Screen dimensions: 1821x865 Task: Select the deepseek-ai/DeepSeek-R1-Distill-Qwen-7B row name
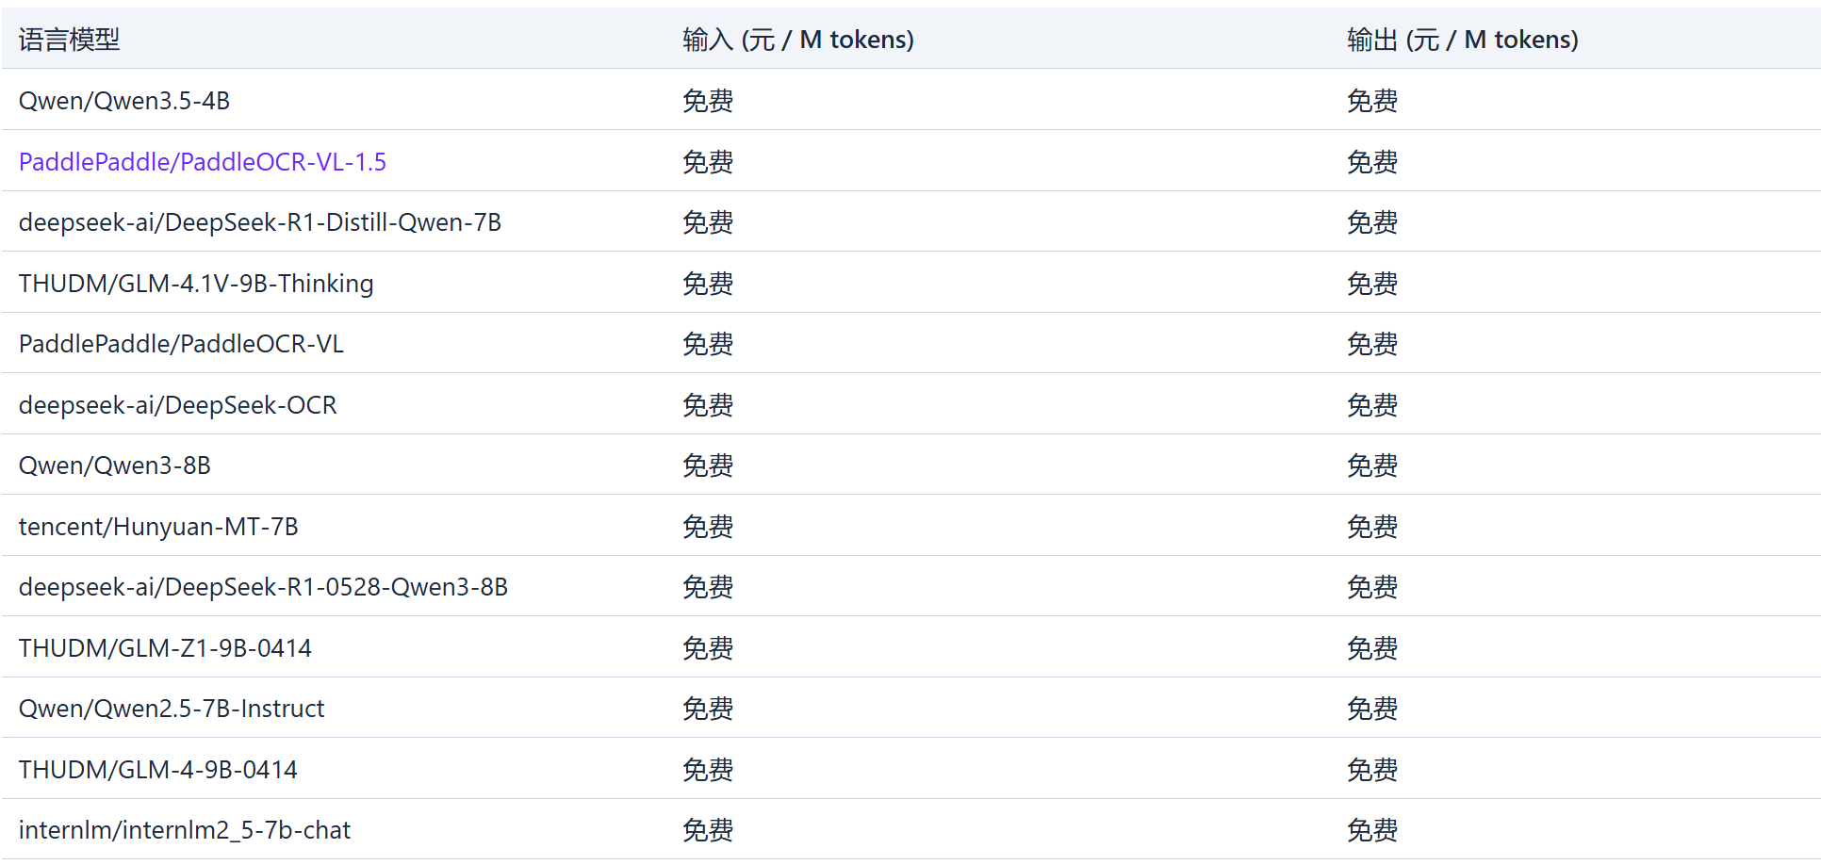[260, 222]
